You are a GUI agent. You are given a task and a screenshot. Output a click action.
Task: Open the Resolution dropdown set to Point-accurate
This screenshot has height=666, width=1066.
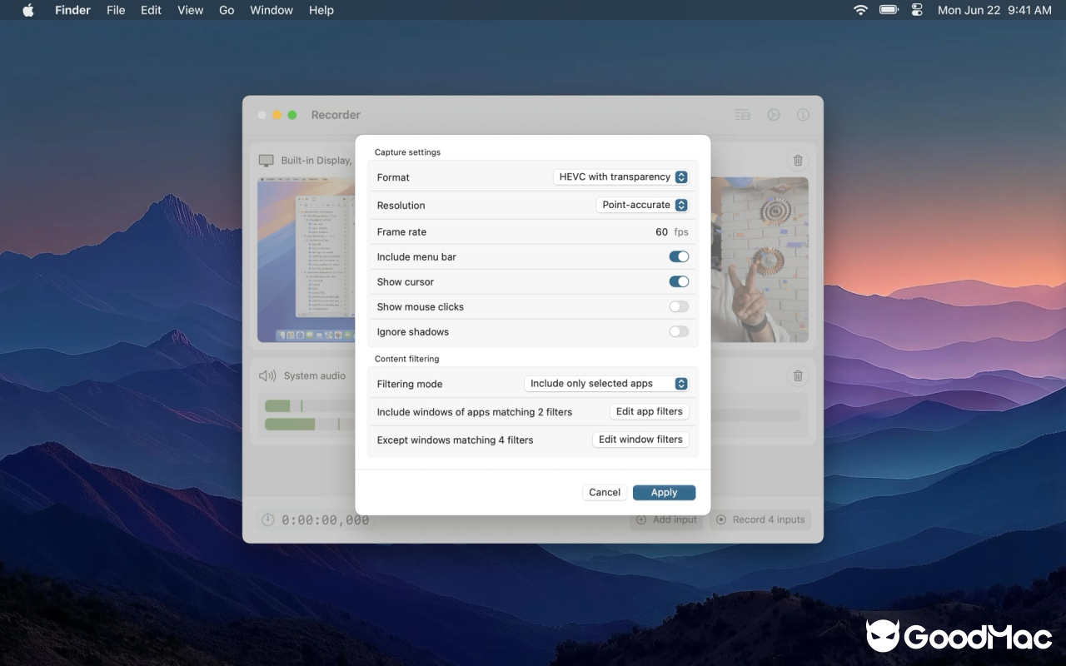pyautogui.click(x=643, y=205)
